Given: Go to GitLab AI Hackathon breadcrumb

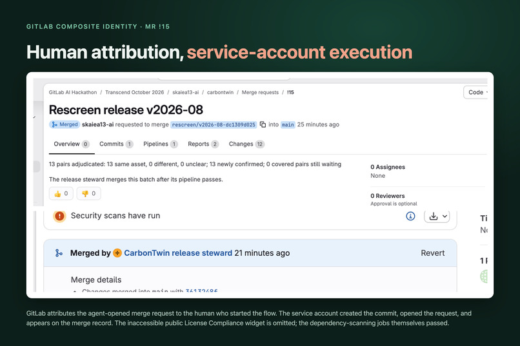Looking at the screenshot, I should (x=73, y=92).
